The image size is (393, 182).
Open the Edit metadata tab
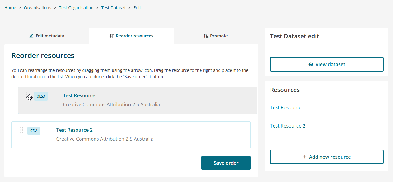click(47, 36)
